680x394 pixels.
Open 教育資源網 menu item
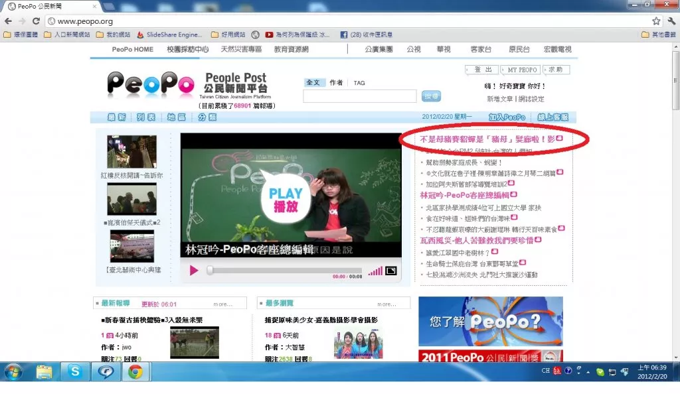[291, 49]
